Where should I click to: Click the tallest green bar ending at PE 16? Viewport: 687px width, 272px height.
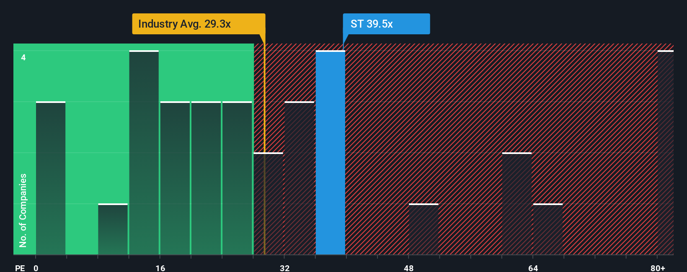click(144, 153)
